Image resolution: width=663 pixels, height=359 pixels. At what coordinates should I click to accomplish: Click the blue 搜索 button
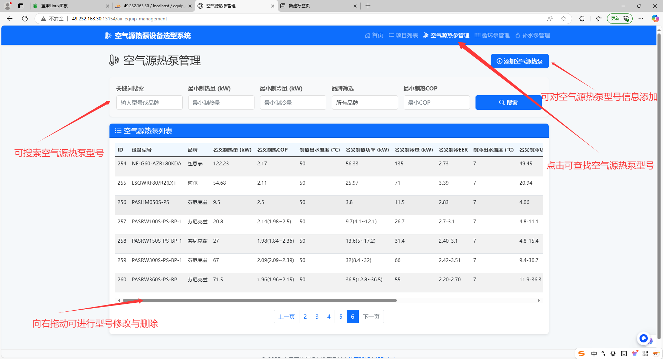(508, 103)
